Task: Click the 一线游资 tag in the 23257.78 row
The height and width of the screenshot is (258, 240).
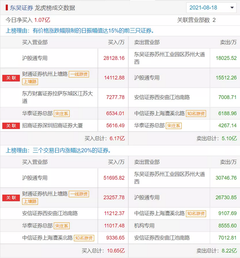Action: [x=79, y=194]
